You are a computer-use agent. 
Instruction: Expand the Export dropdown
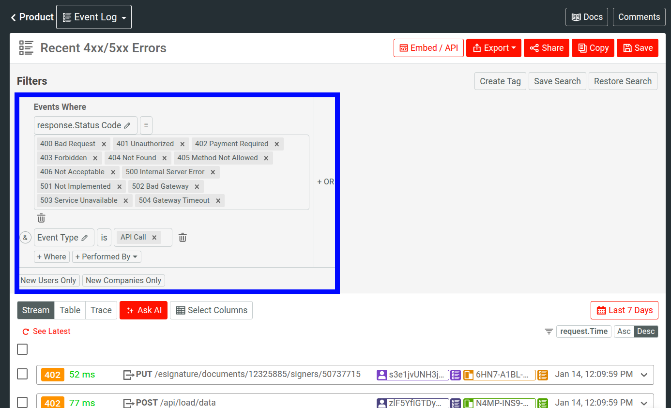point(493,47)
